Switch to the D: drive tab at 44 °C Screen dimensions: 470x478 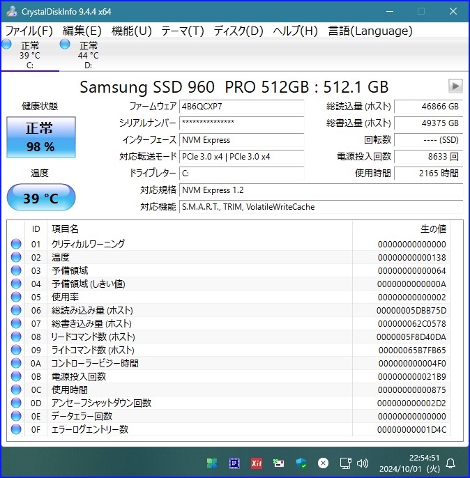click(88, 54)
